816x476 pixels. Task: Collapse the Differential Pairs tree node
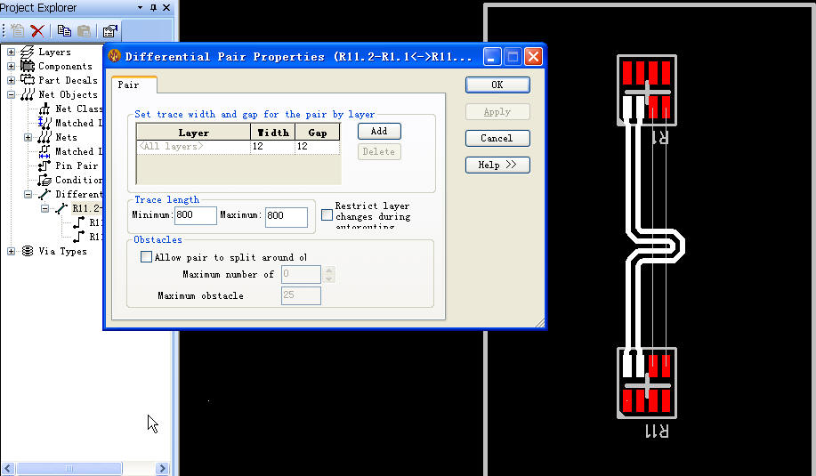[28, 194]
